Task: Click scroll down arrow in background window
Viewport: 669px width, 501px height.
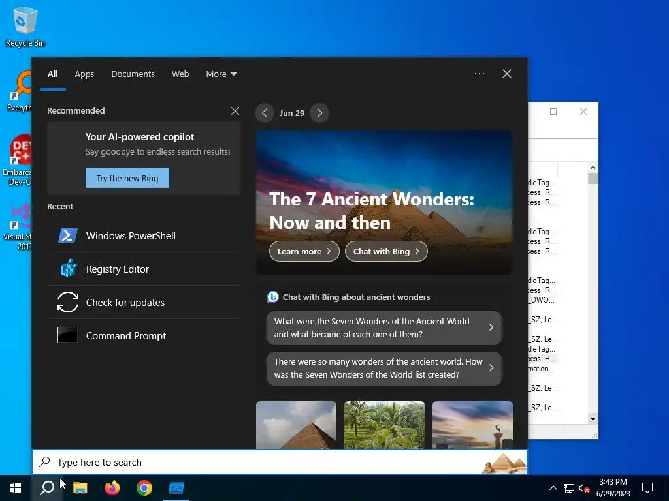Action: point(593,418)
